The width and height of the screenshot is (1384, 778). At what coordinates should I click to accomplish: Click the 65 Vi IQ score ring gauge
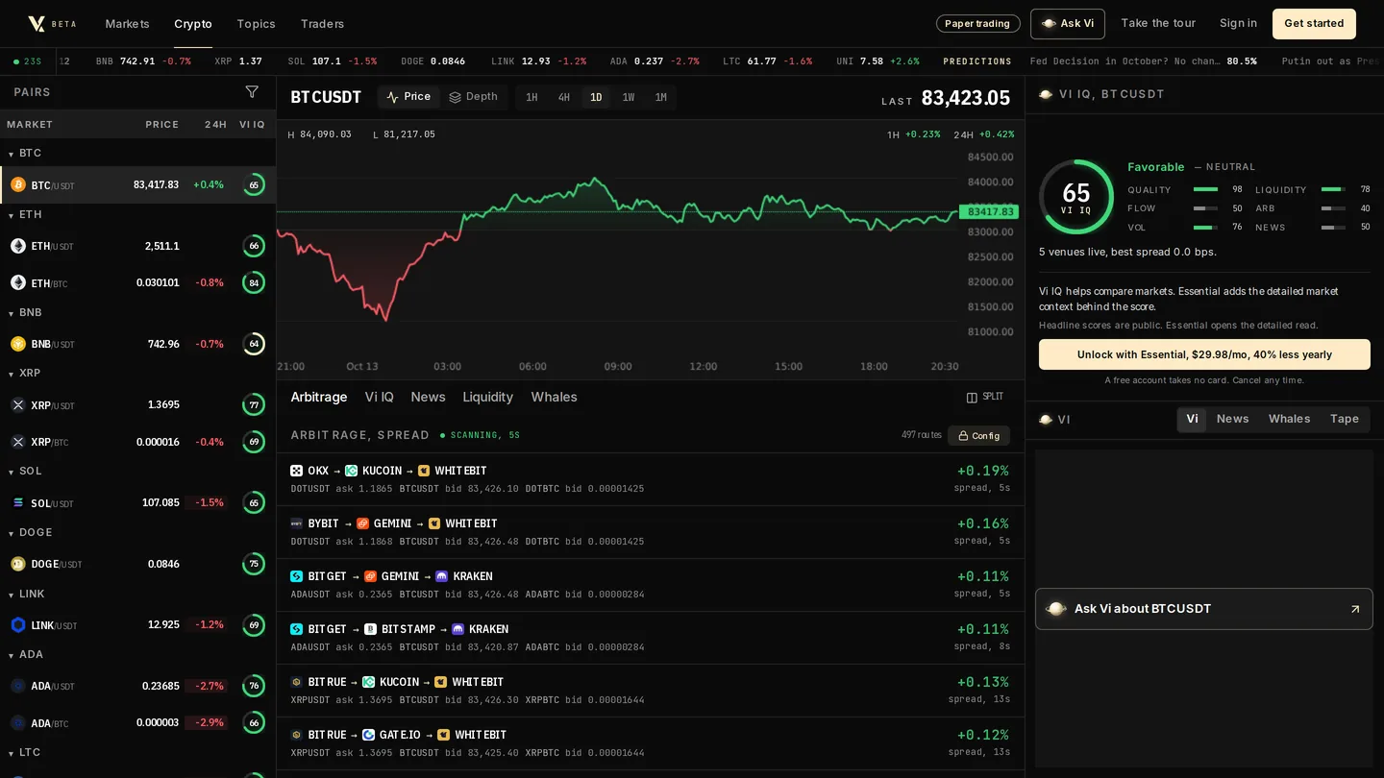coord(1076,197)
